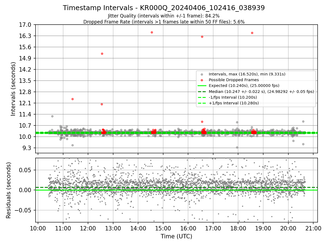Click legend entry '-1/fps Interval (10.200s)'

pos(233,97)
